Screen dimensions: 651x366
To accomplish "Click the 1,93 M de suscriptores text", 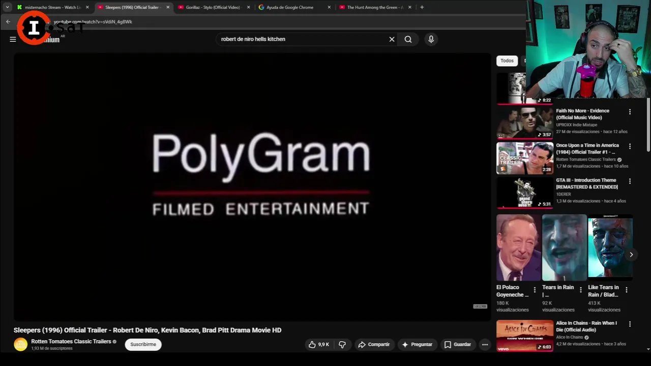I will (52, 348).
